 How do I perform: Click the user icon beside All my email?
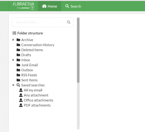click(x=21, y=90)
